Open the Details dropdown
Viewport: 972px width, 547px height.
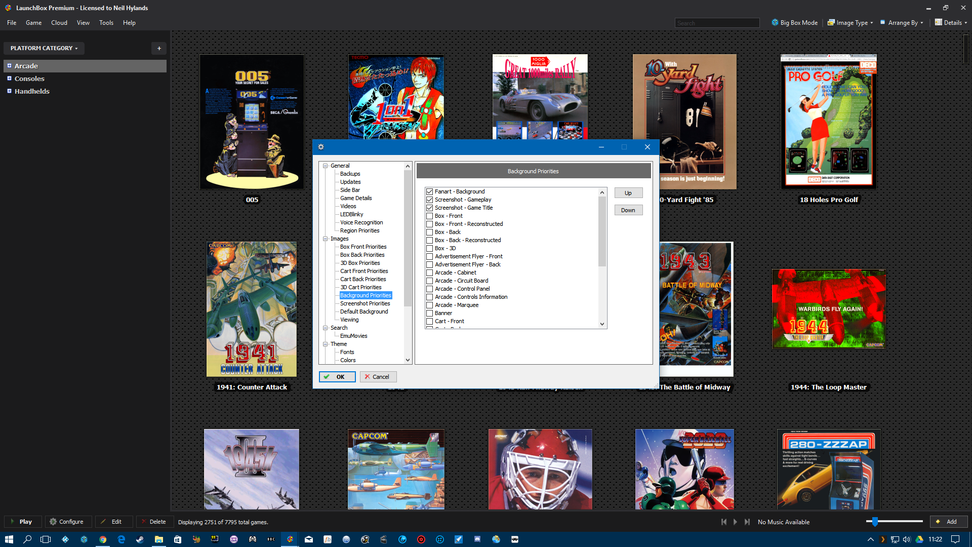click(951, 23)
